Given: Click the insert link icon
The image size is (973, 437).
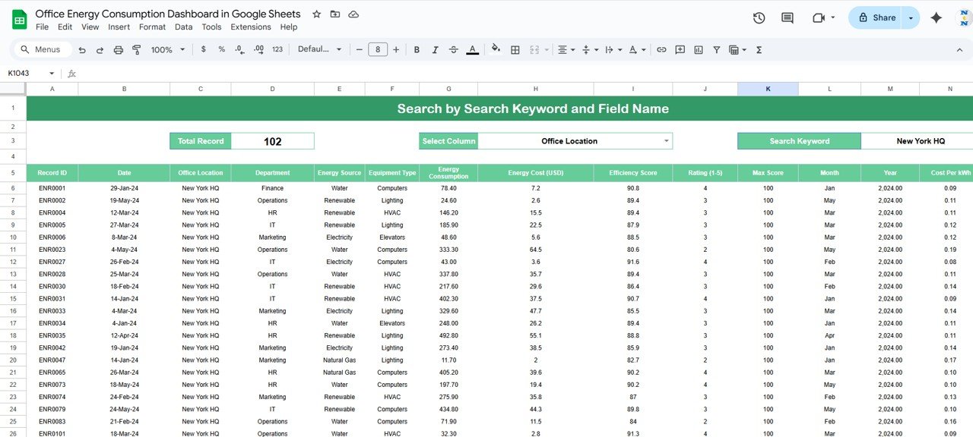Looking at the screenshot, I should [661, 49].
